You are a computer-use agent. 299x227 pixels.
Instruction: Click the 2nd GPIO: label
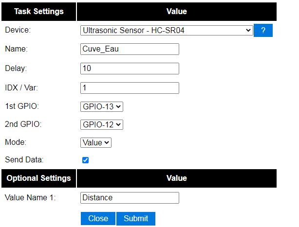tap(23, 124)
